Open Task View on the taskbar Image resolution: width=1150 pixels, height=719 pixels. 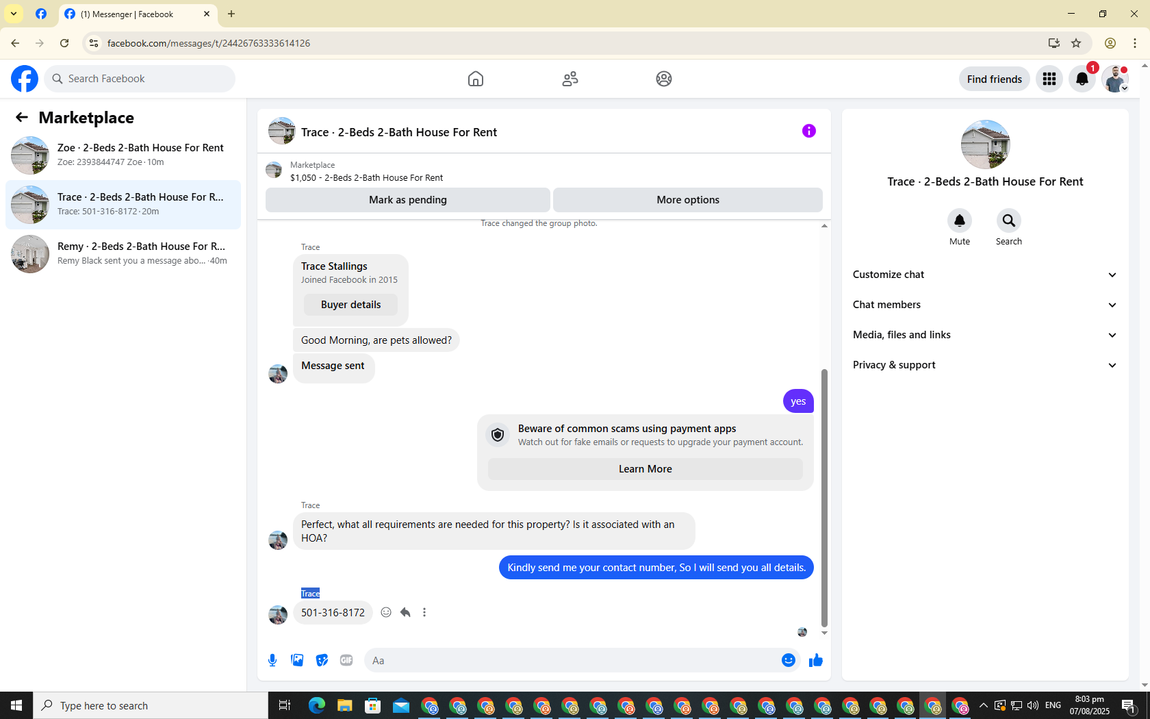285,705
